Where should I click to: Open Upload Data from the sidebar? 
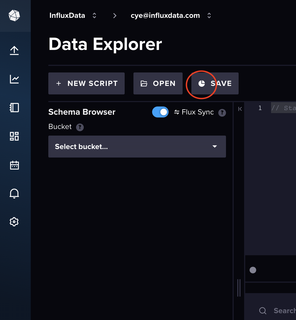click(x=14, y=50)
